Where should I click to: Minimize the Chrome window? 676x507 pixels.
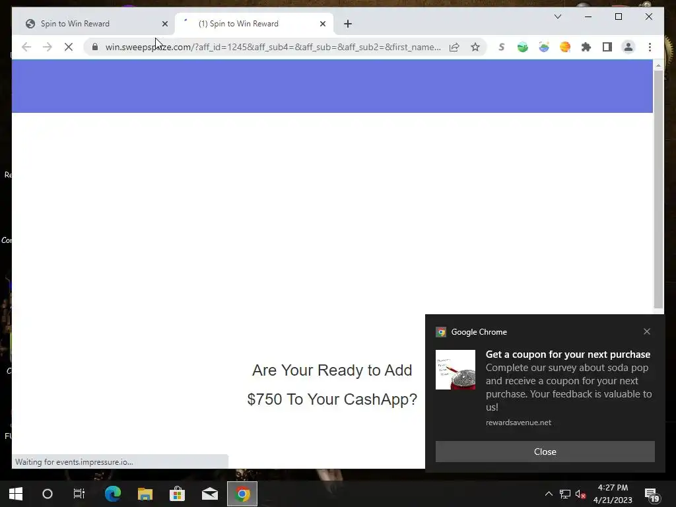click(588, 17)
